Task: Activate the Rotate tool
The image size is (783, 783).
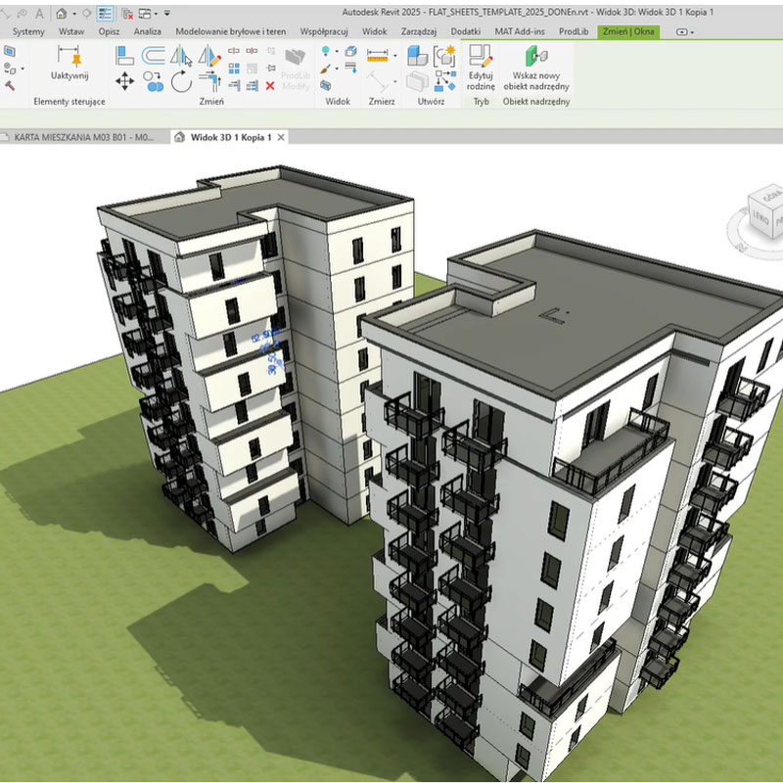Action: click(182, 82)
